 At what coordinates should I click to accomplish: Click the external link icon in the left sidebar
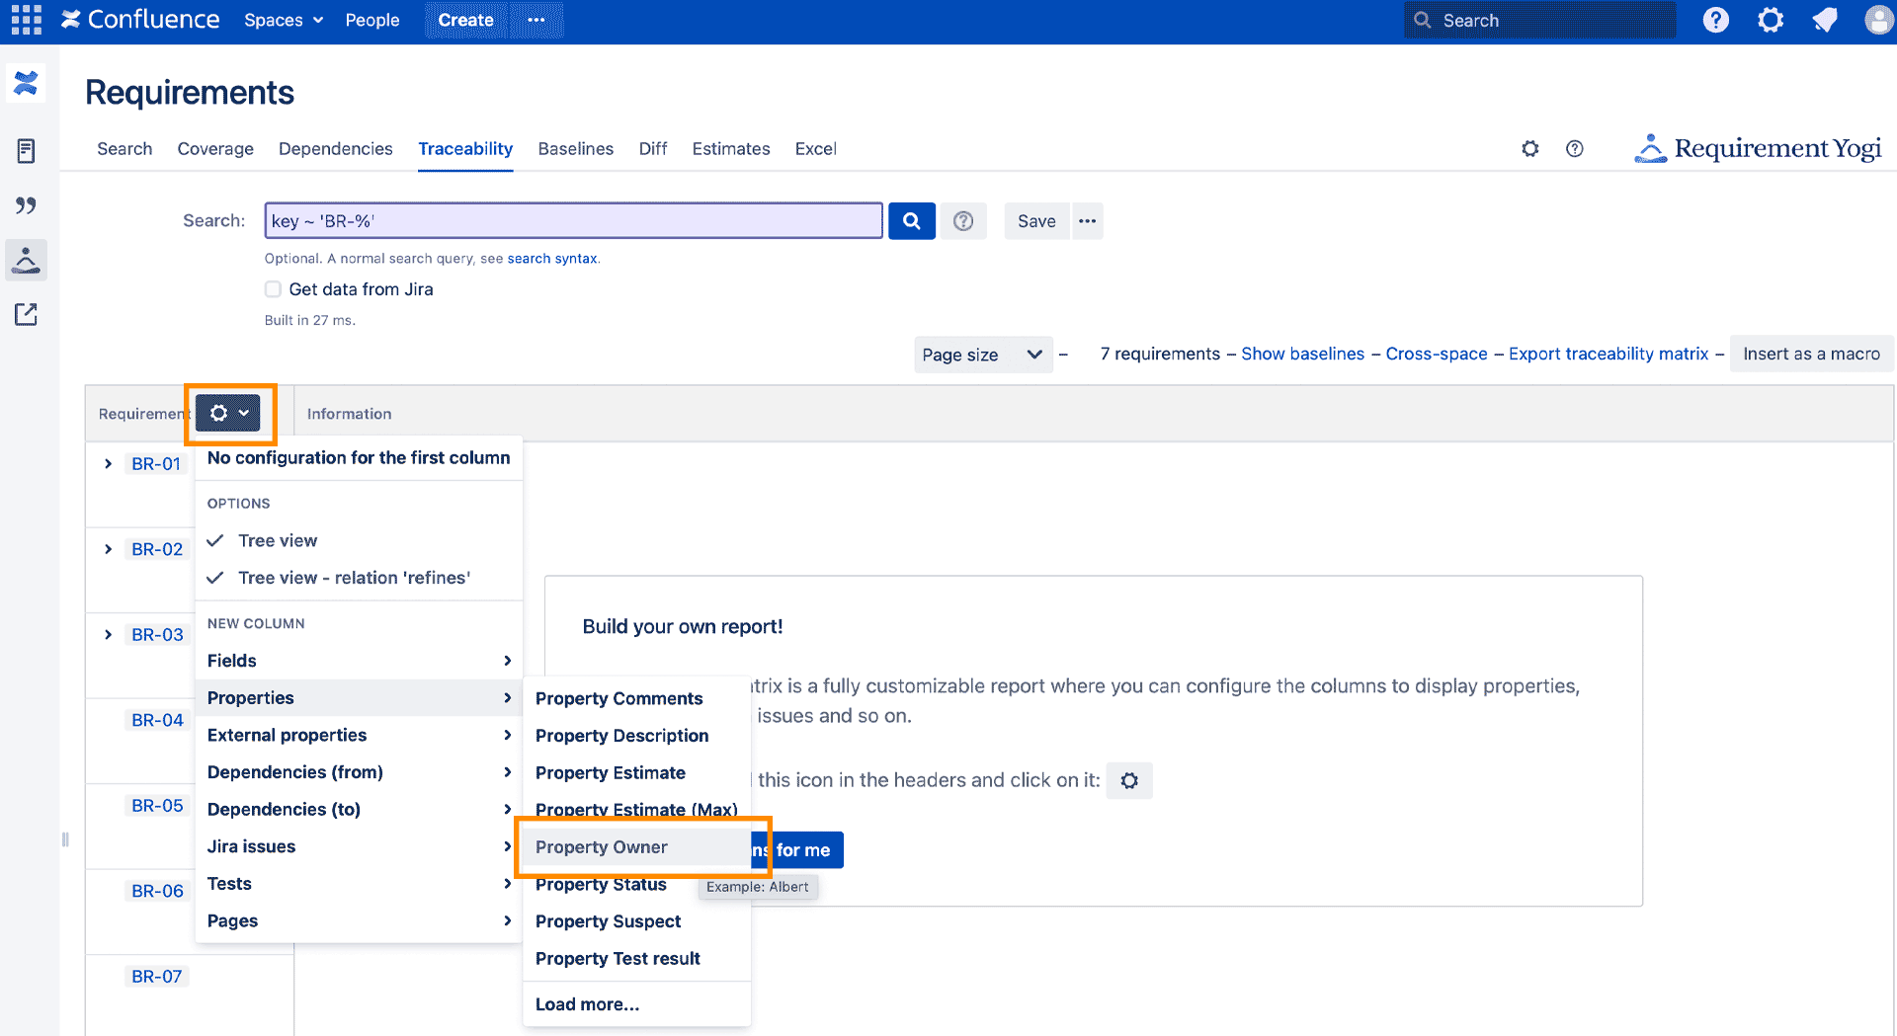pyautogui.click(x=26, y=314)
